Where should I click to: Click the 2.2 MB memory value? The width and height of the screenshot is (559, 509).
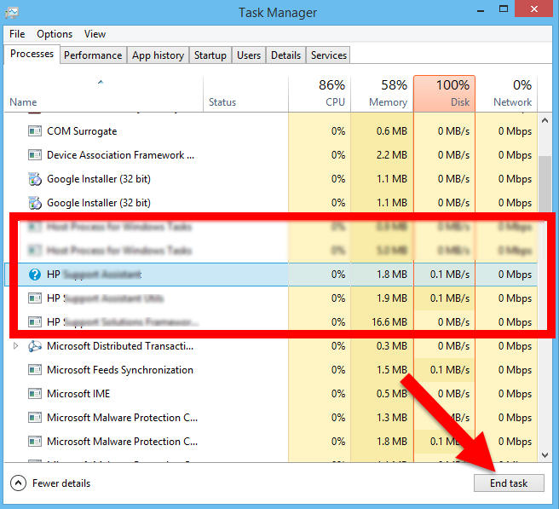pos(392,155)
